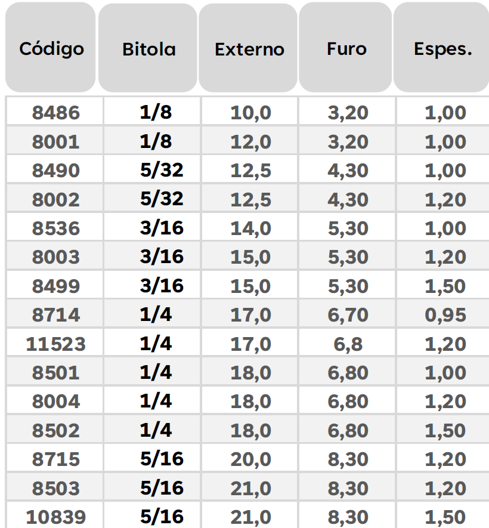Click 5/32 bitola in row 8002

point(153,199)
